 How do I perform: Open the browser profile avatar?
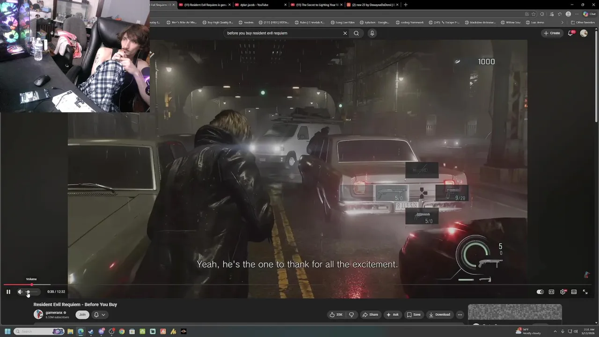[x=568, y=14]
